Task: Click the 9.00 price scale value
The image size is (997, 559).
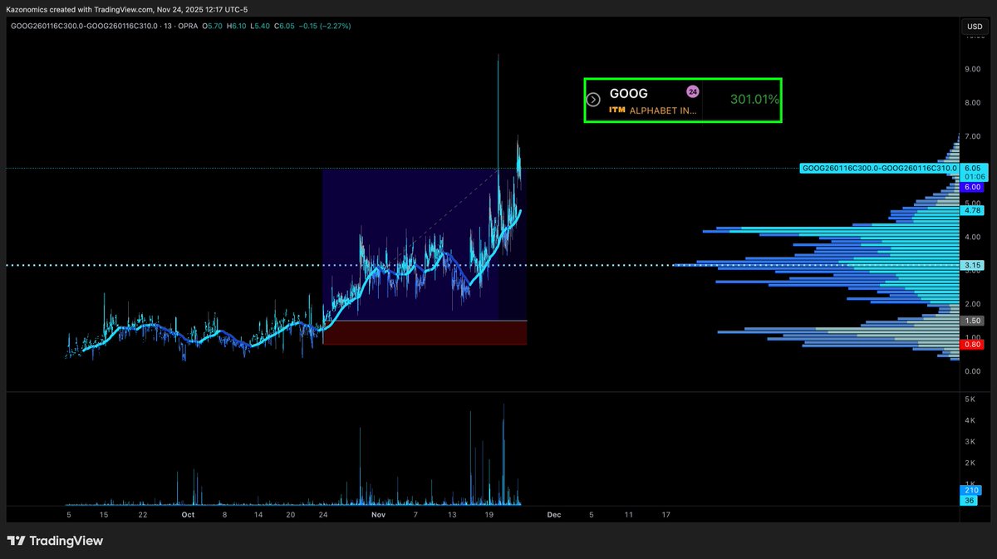Action: point(973,70)
